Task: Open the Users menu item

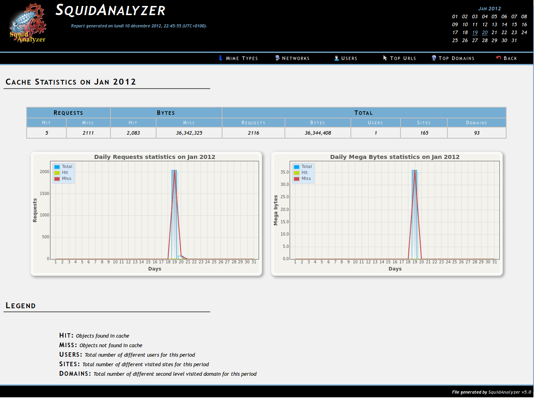Action: click(349, 58)
